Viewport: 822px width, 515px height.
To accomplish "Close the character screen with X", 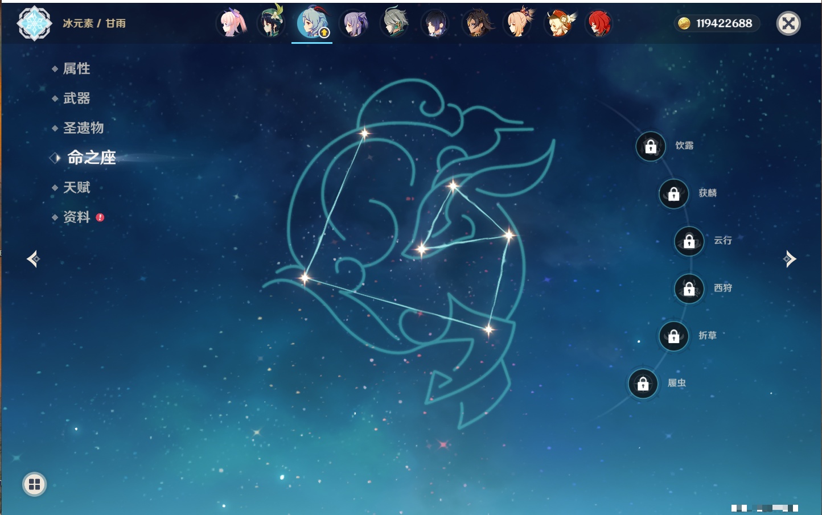I will click(x=788, y=23).
